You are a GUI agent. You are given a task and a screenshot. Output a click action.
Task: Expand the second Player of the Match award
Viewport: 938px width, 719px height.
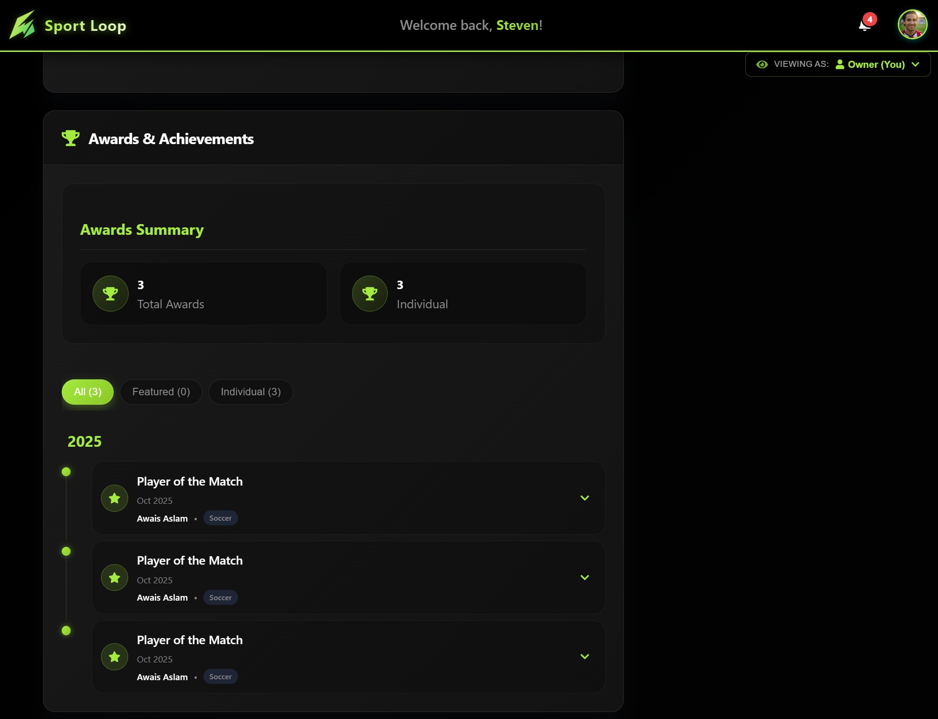tap(584, 578)
